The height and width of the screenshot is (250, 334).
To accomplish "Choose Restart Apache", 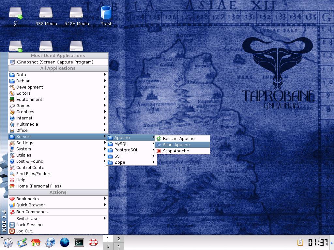I will (182, 139).
